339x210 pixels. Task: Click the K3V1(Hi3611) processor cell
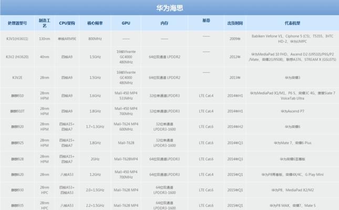pyautogui.click(x=17, y=39)
